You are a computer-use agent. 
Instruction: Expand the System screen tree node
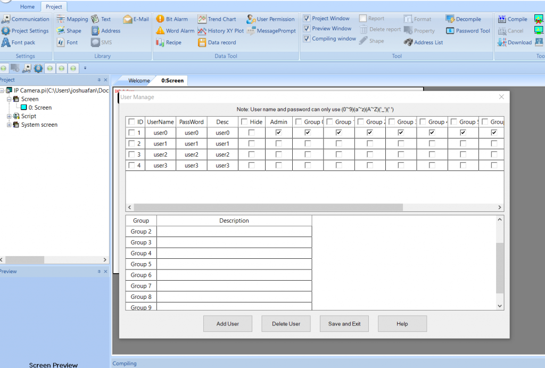click(9, 125)
